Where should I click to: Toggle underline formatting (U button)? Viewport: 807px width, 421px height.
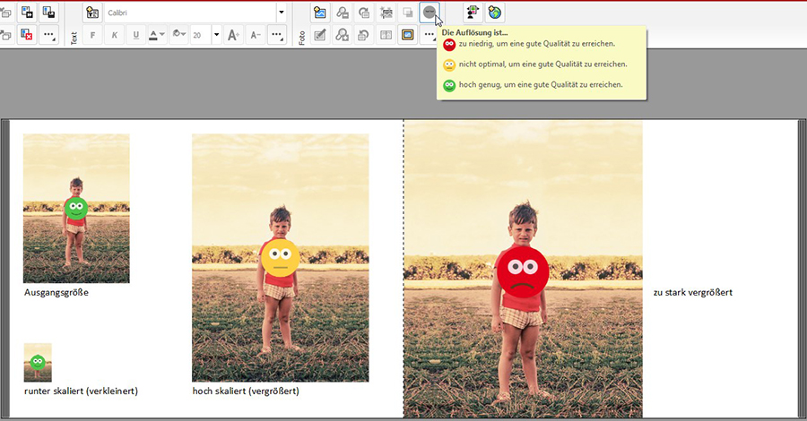(135, 35)
